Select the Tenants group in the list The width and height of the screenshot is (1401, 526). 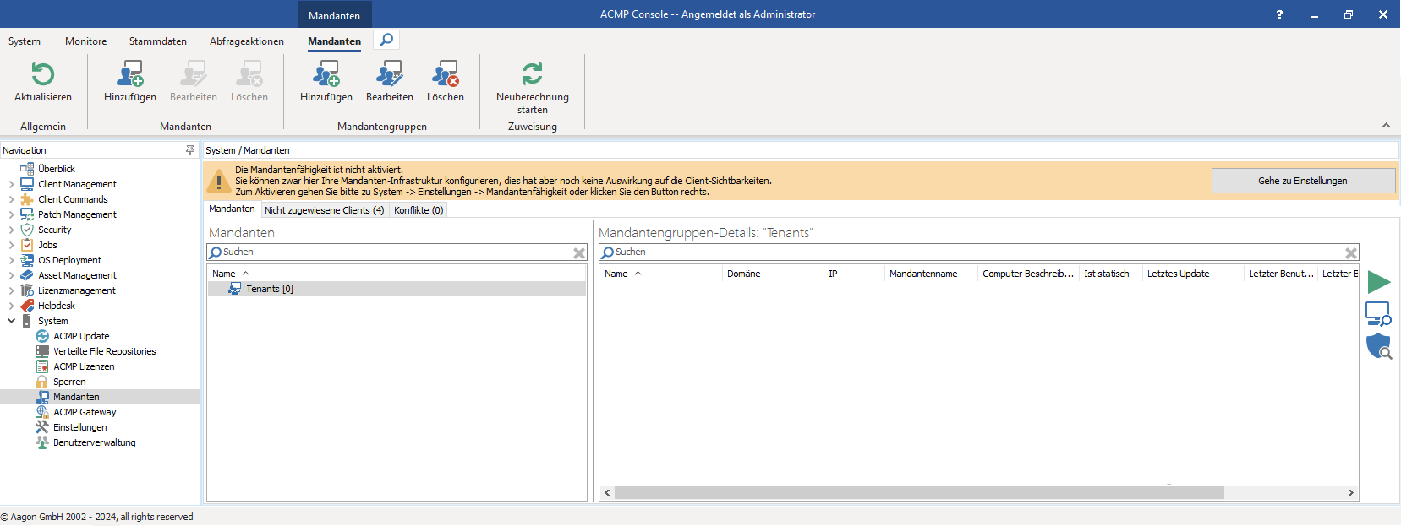point(269,289)
